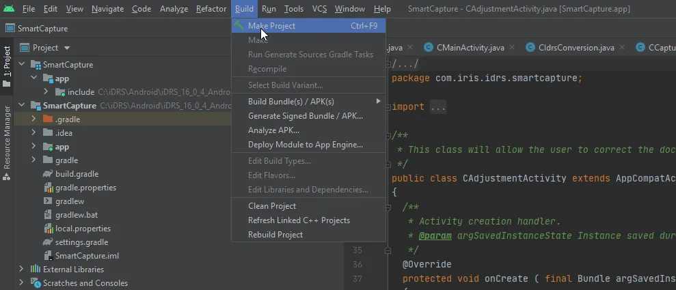676x290 pixels.
Task: Click the SmartCapture breadcrumb in navigation bar
Action: tap(37, 29)
